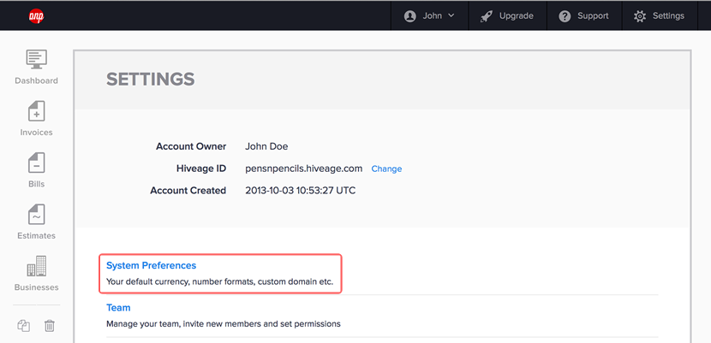Screen dimensions: 711x343
Task: Click the SETTINGS page heading
Action: pyautogui.click(x=151, y=80)
